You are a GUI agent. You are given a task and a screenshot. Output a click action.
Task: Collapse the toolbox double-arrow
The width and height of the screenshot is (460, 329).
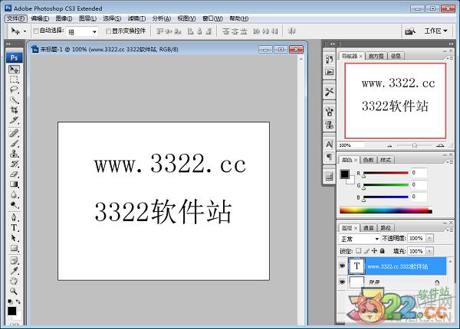tap(8, 44)
